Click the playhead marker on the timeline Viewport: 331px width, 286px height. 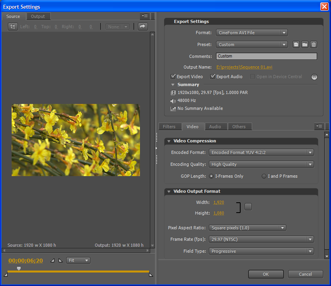tap(19, 269)
